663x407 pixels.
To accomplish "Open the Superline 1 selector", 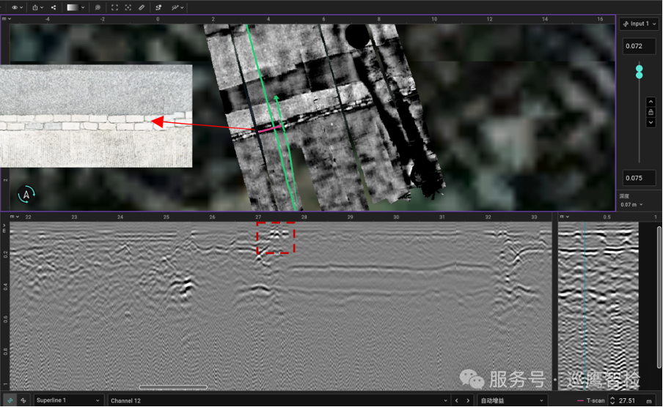I will click(67, 400).
